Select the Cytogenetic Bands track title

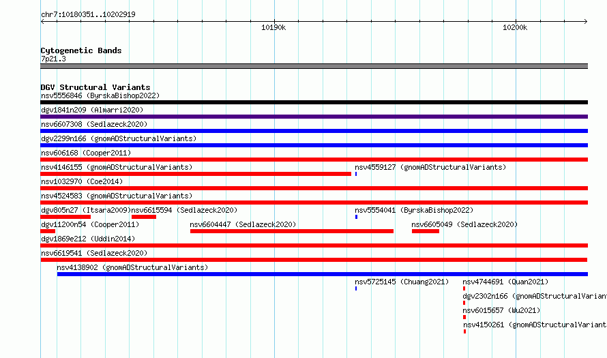click(x=81, y=50)
